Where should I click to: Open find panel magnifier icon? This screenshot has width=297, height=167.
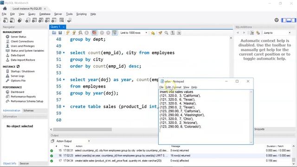tap(167, 33)
